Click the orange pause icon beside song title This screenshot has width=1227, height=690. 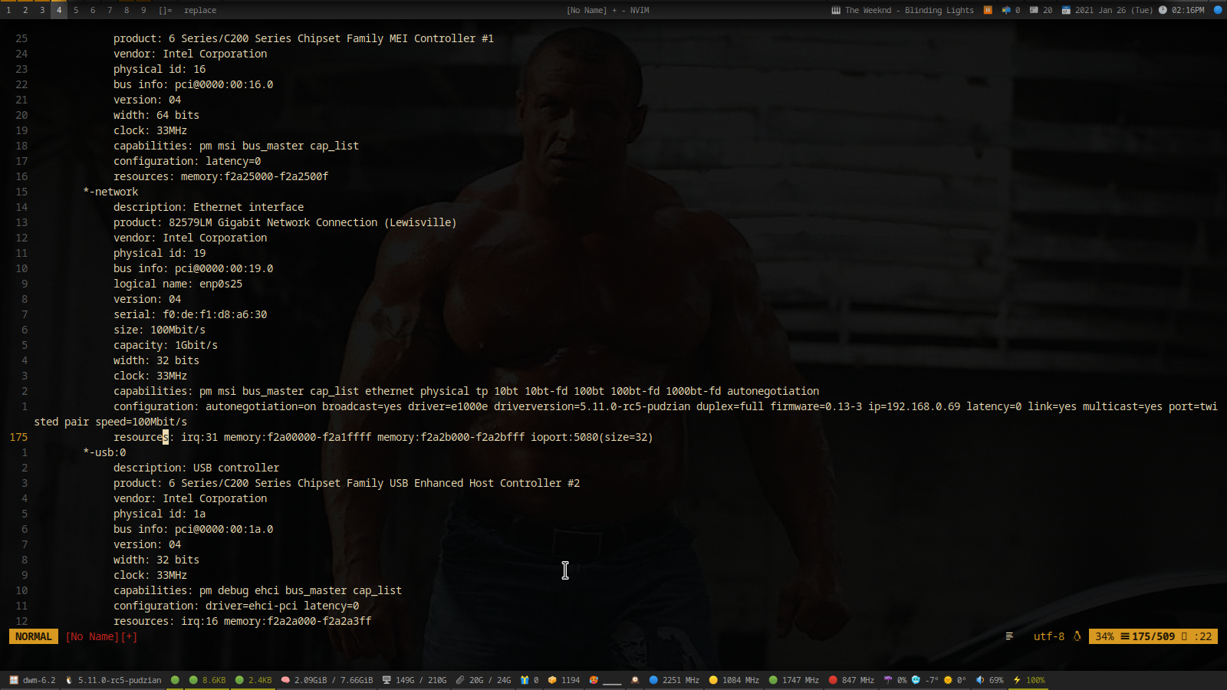(x=988, y=10)
